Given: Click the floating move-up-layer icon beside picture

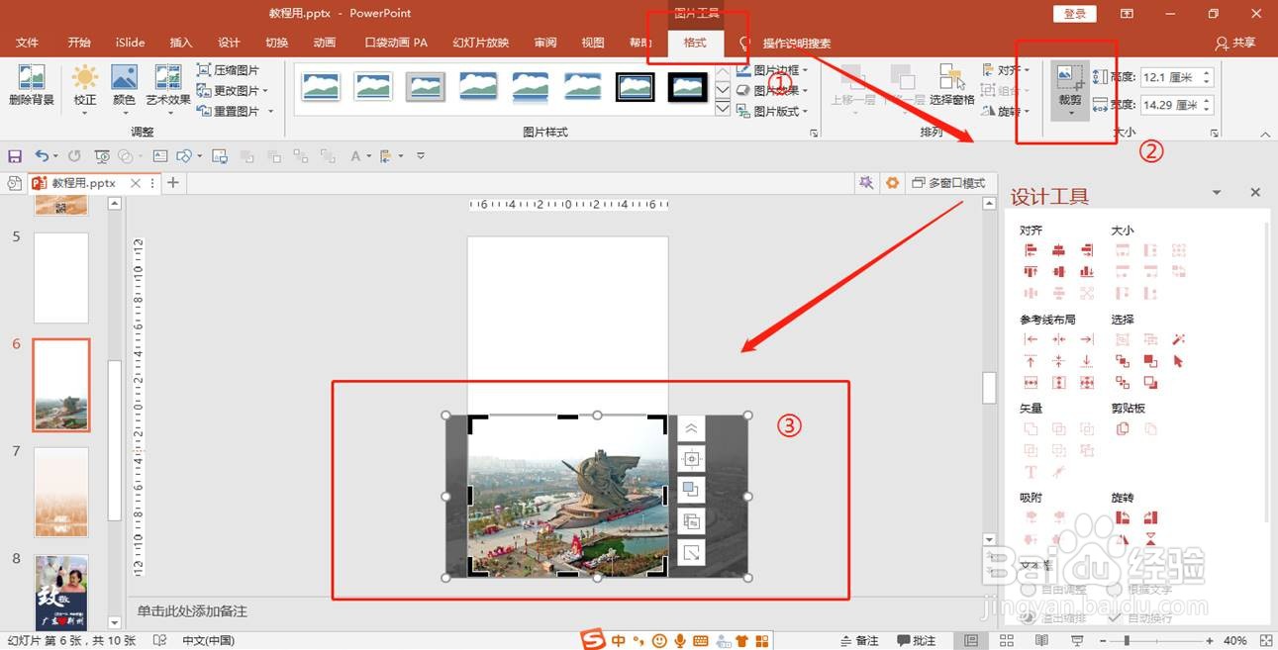Looking at the screenshot, I should [691, 428].
